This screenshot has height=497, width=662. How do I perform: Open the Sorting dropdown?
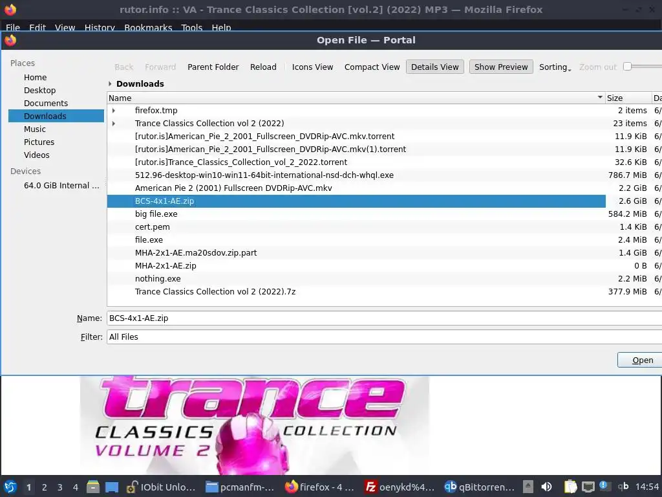coord(555,67)
